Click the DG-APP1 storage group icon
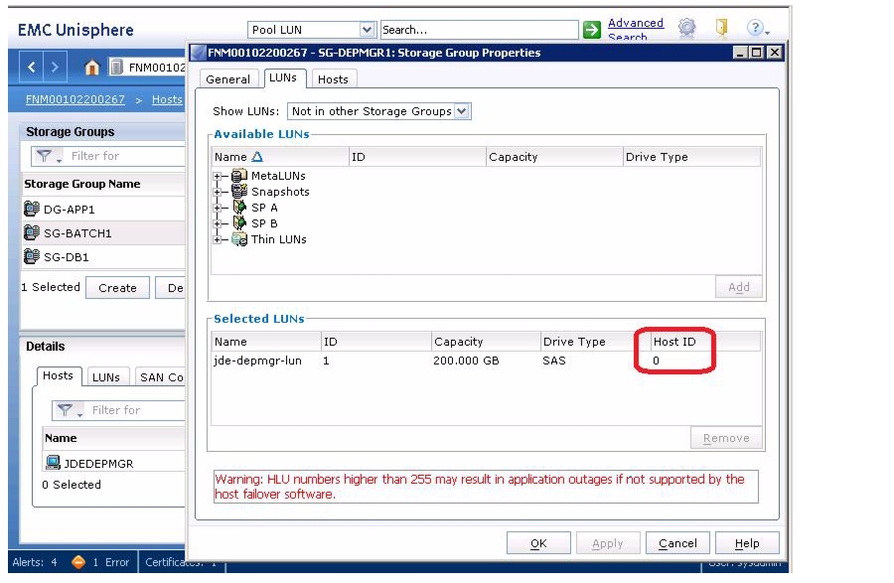Viewport: 894px width, 583px height. (x=32, y=209)
